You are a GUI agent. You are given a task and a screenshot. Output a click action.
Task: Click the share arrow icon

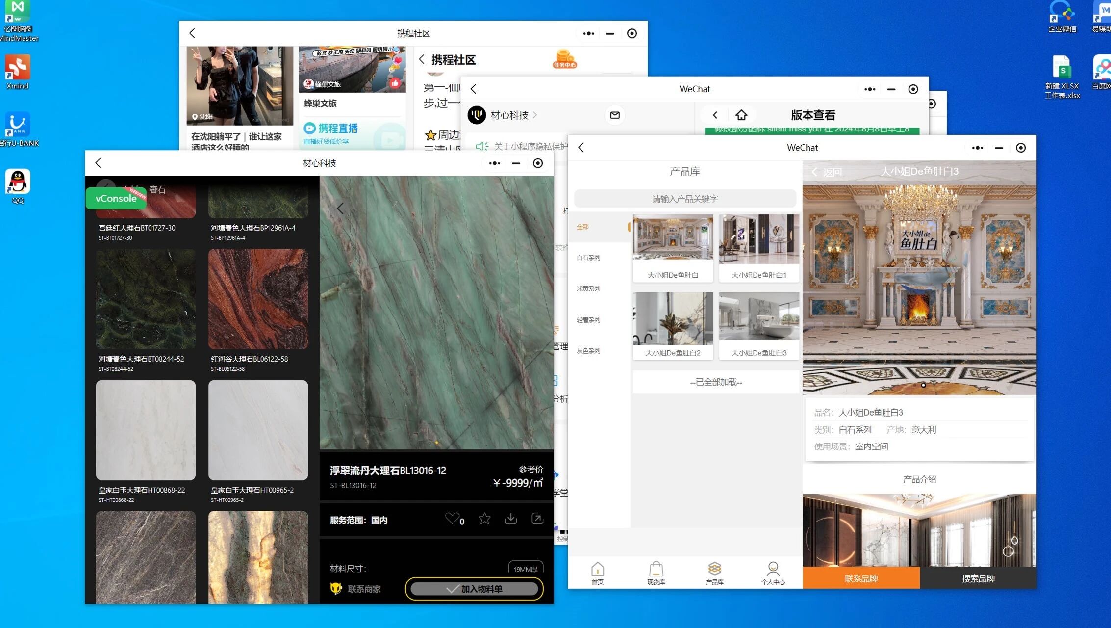point(537,519)
